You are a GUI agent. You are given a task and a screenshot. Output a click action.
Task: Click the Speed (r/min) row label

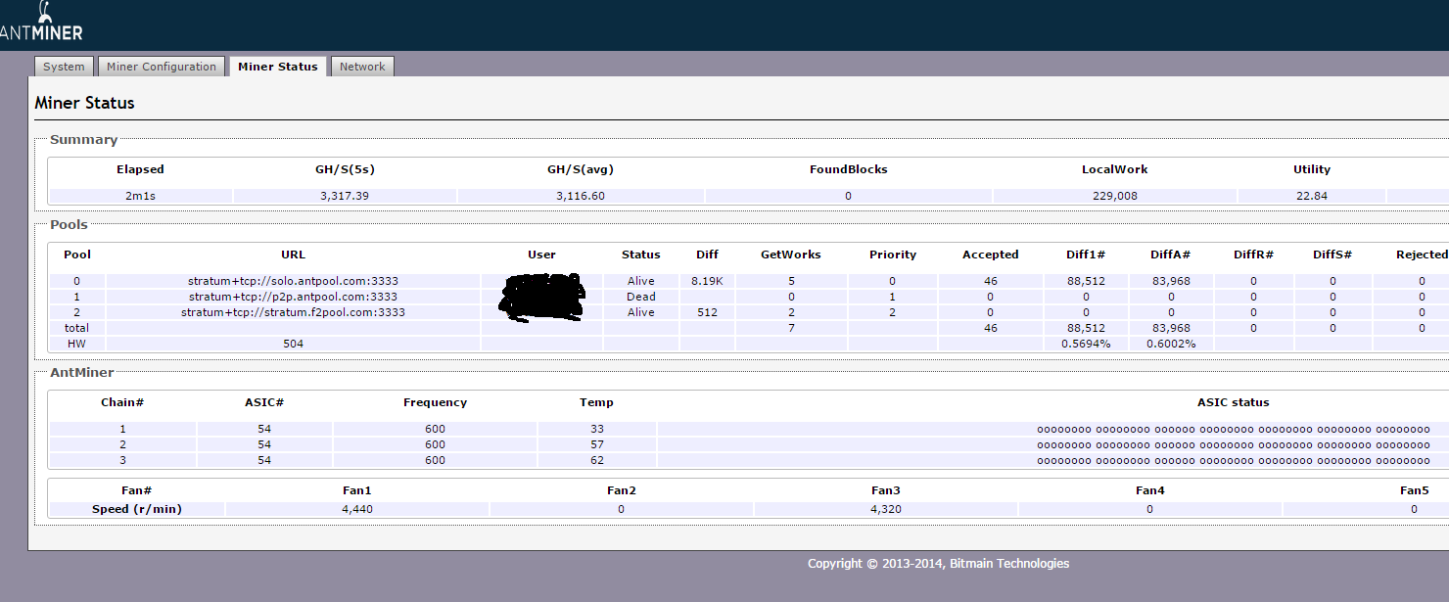pos(137,509)
